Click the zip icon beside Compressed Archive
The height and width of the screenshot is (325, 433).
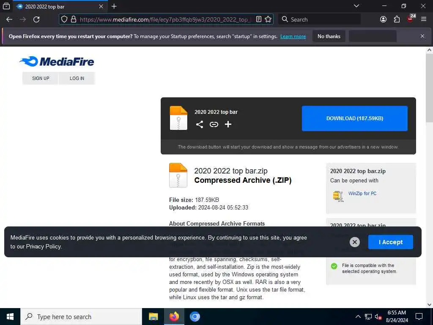point(178,175)
